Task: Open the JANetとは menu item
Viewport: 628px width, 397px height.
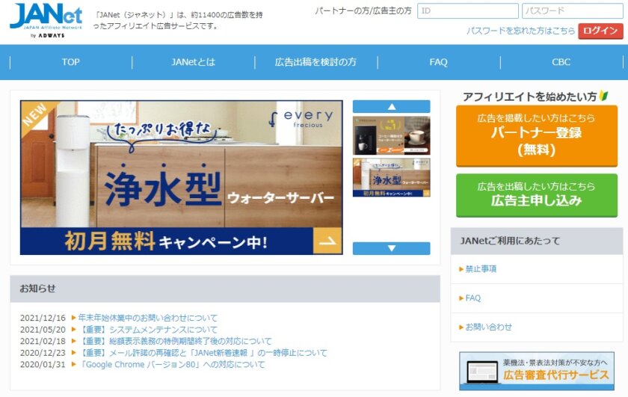Action: coord(194,62)
